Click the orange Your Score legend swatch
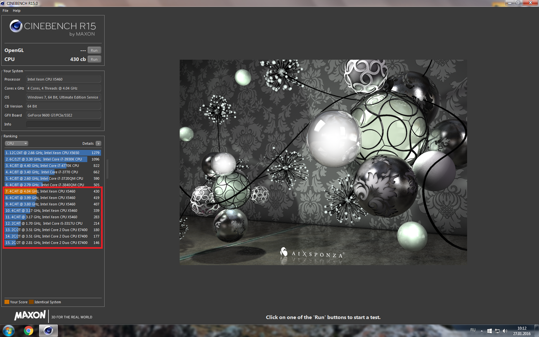Viewport: 539px width, 337px height. click(7, 302)
